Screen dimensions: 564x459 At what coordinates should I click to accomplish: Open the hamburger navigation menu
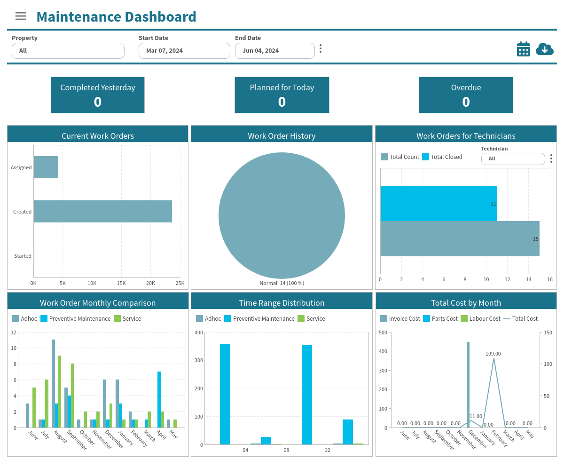coord(21,16)
